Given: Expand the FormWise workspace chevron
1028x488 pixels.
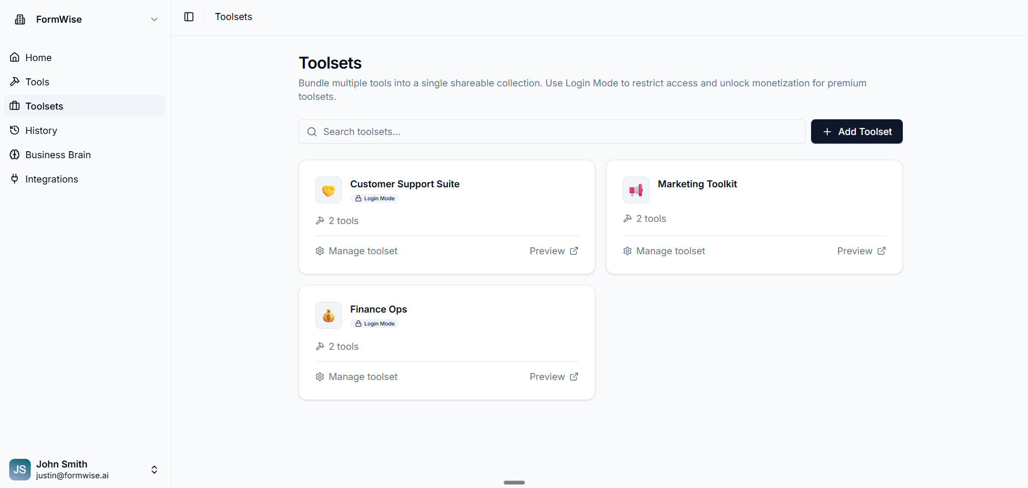Looking at the screenshot, I should click(154, 19).
